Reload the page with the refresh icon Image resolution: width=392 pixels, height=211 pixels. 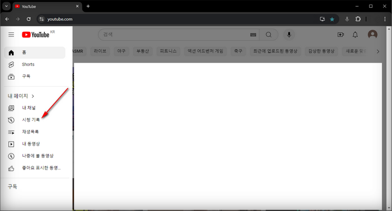pos(29,19)
